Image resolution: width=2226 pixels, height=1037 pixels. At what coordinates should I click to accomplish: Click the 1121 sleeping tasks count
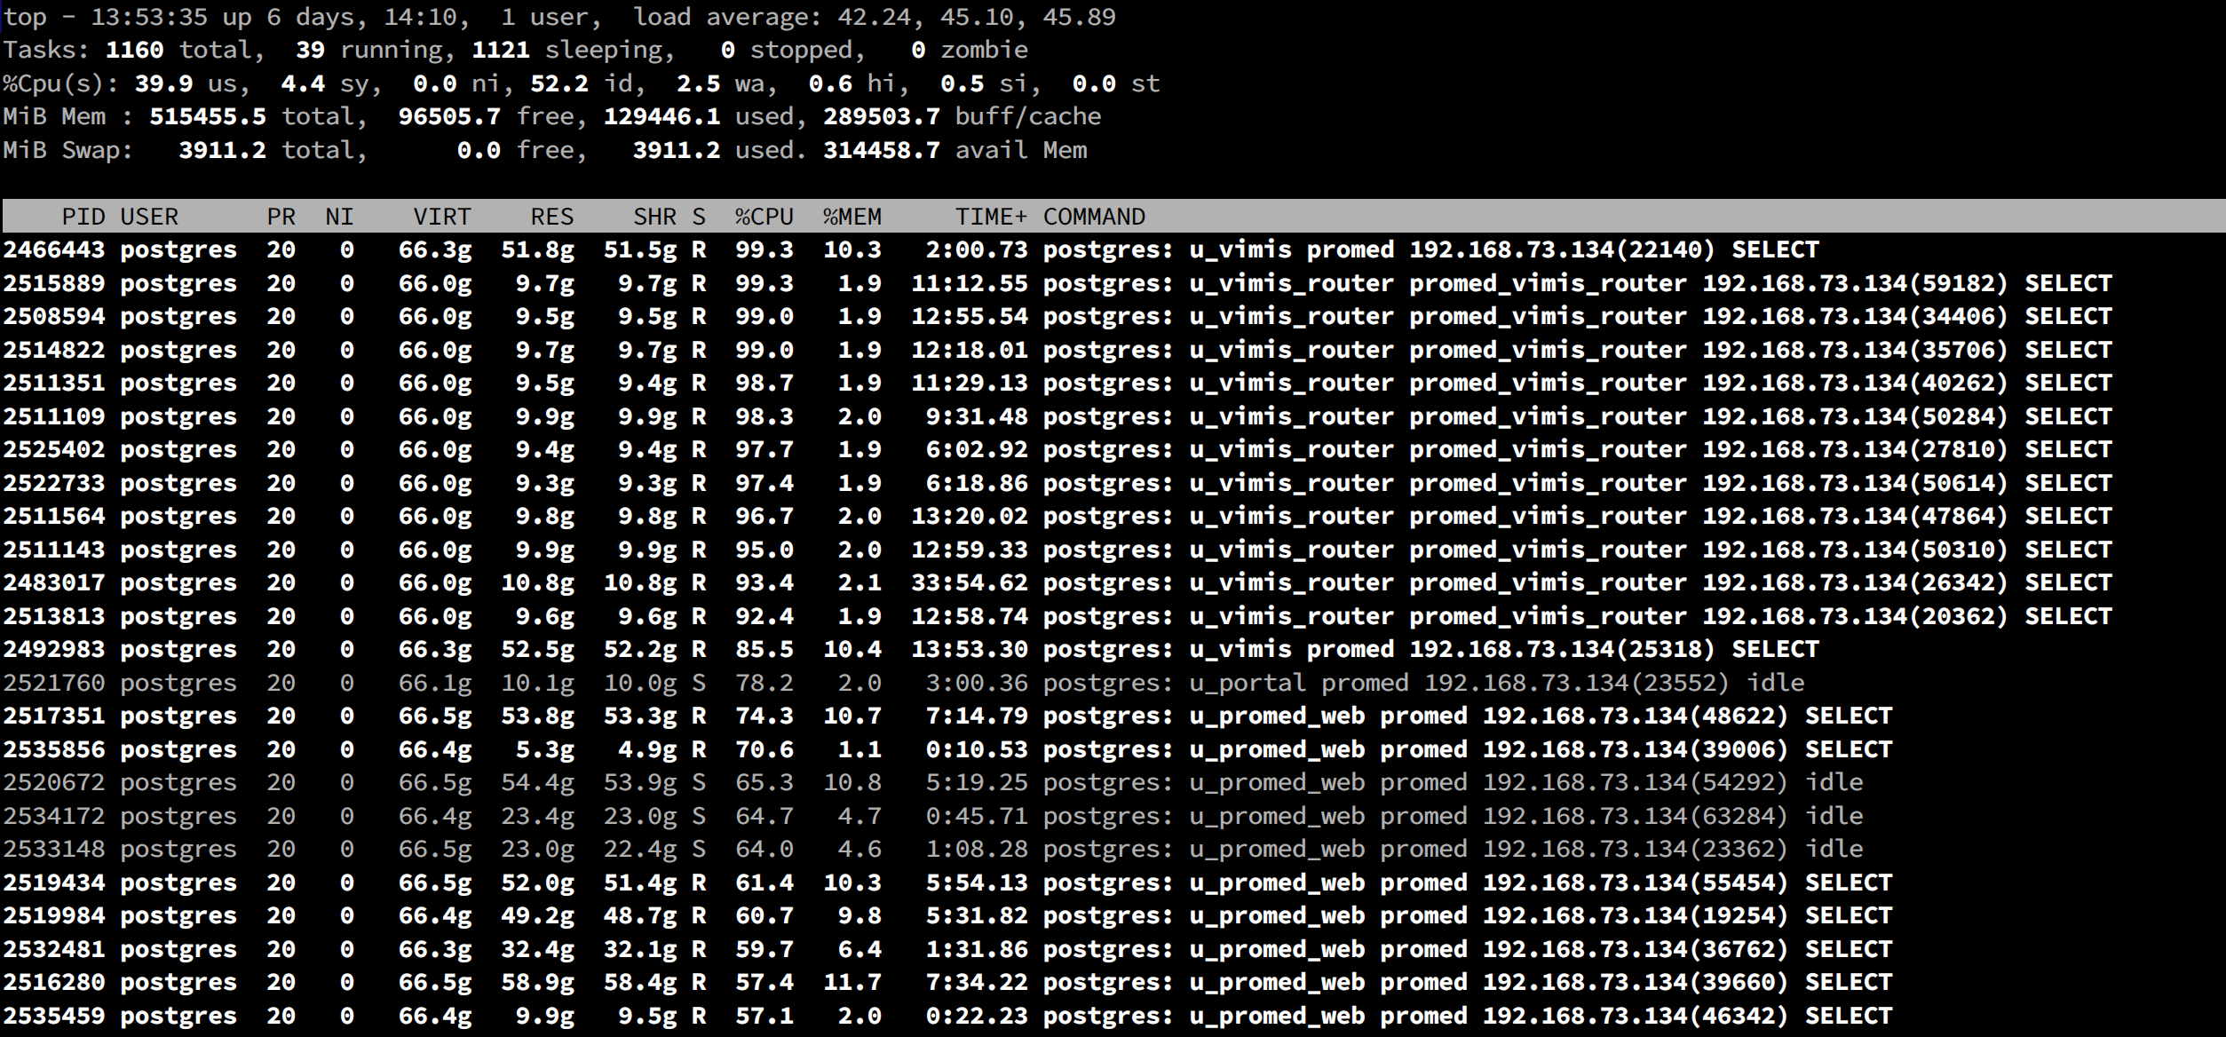tap(501, 50)
